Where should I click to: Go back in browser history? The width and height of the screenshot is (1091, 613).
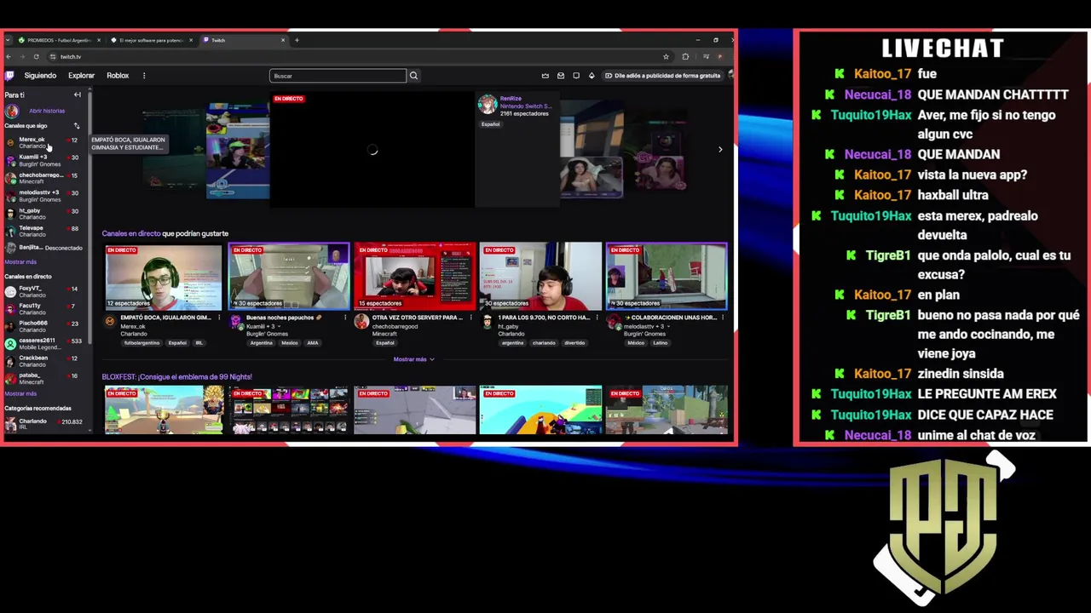pyautogui.click(x=9, y=57)
